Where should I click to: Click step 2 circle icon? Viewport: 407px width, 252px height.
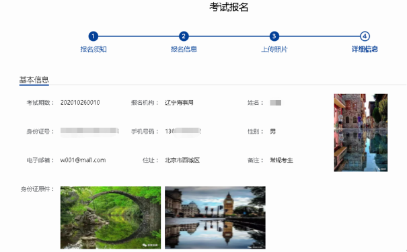(x=184, y=36)
